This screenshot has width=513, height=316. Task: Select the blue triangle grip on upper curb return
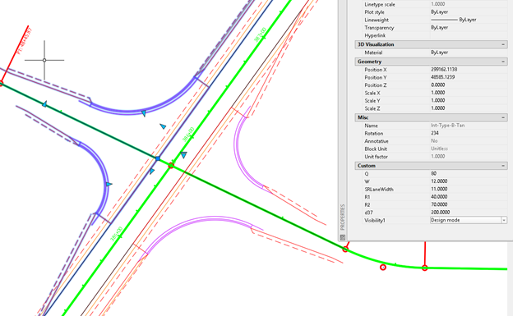[x=144, y=113]
